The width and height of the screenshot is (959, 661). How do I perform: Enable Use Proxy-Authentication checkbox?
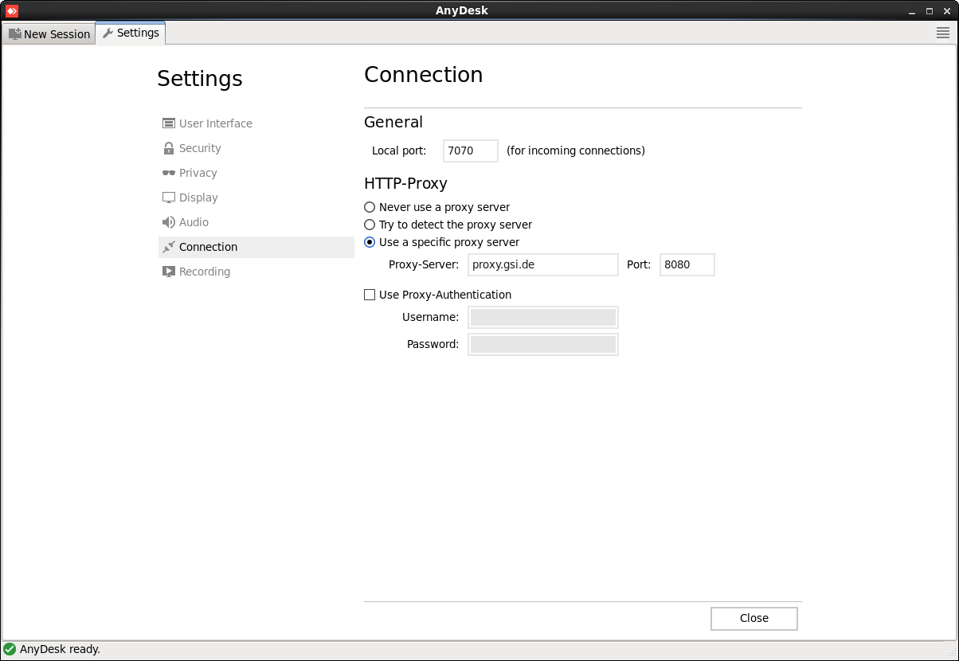(x=370, y=295)
